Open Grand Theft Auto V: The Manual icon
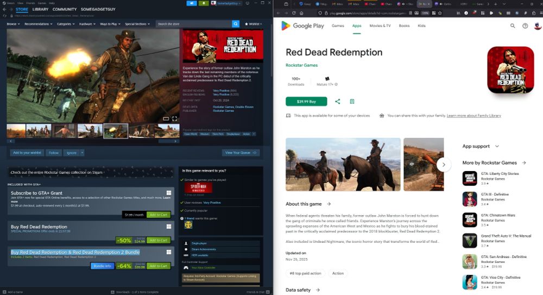Viewport: 543px width, 295px height. click(x=470, y=241)
